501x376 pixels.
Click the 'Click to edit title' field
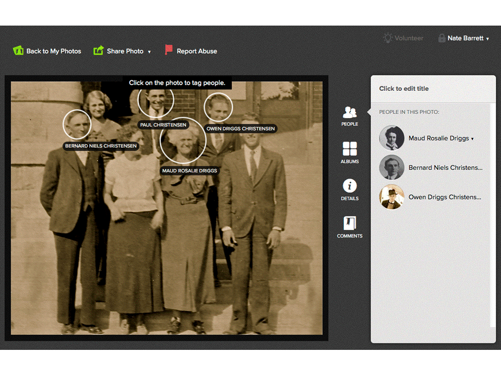coord(404,88)
